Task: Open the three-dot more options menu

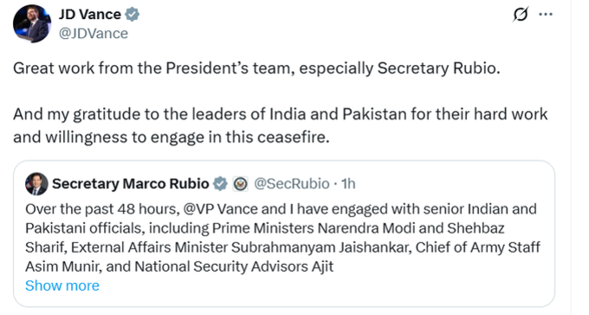Action: coord(546,14)
